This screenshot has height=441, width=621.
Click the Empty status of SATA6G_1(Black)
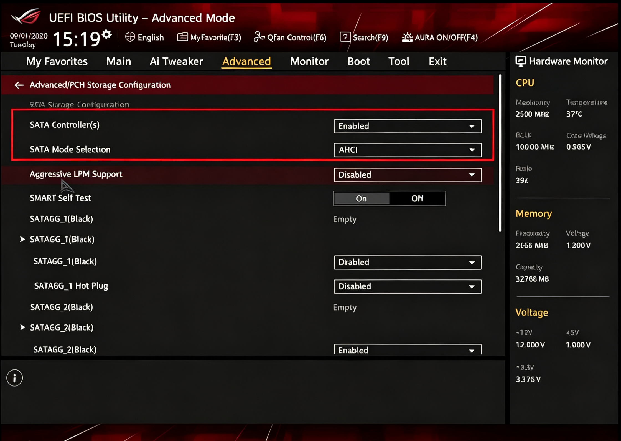[345, 219]
